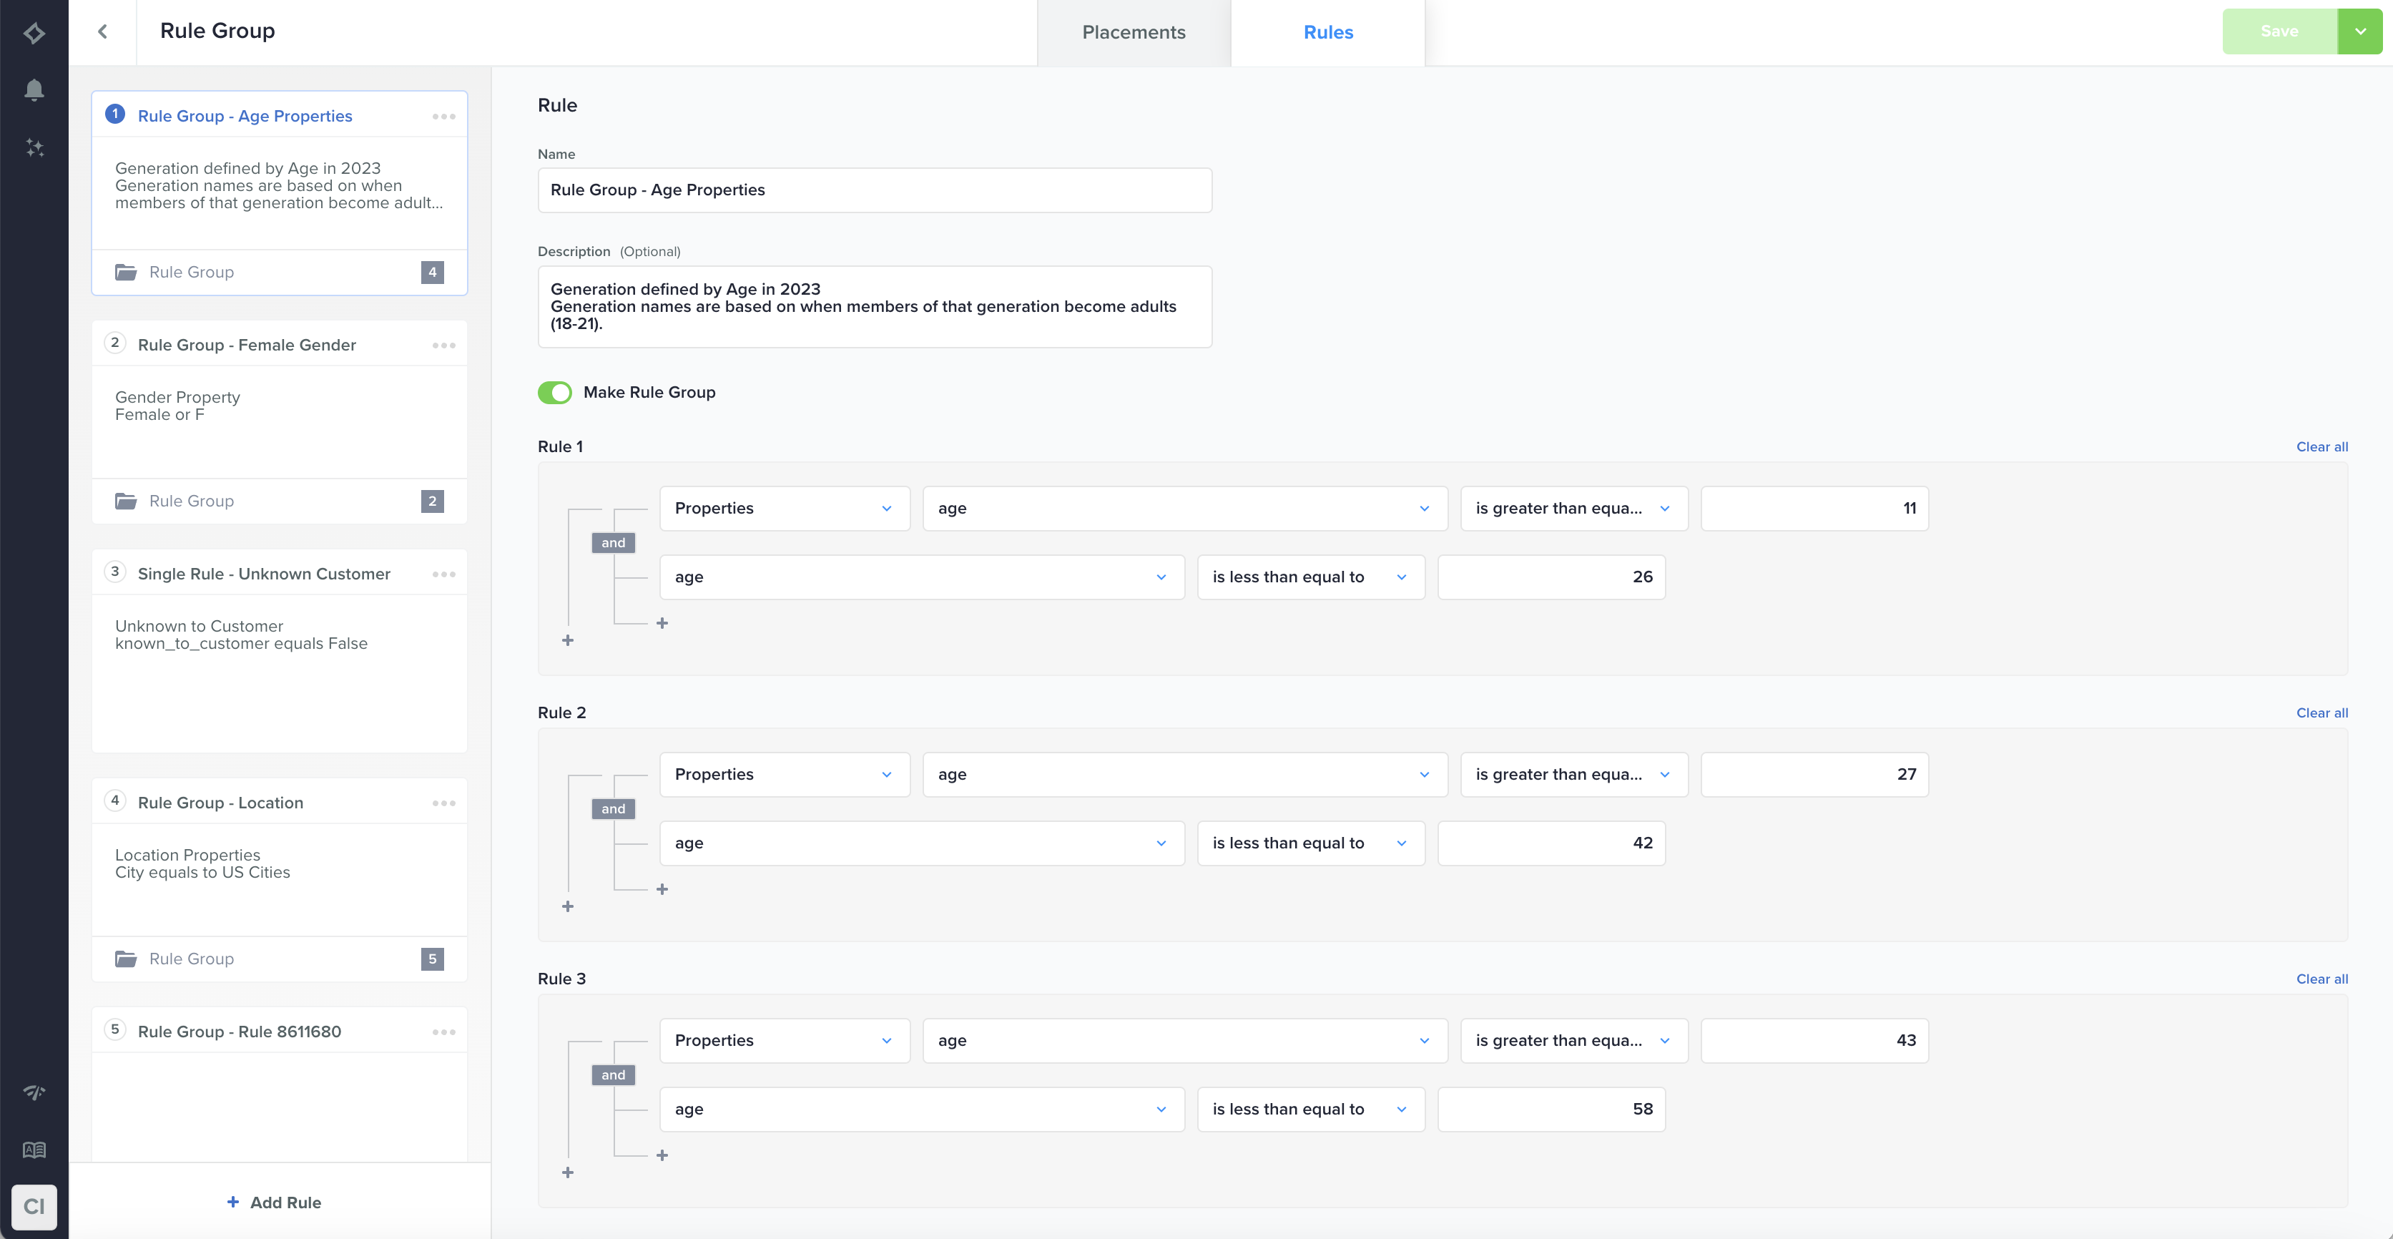
Task: Toggle the Make Rule Group switch
Action: (x=554, y=392)
